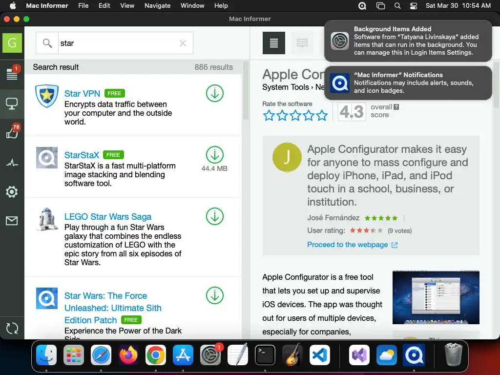The width and height of the screenshot is (500, 375).
Task: Launch Safari from the Dock
Action: pos(101,355)
